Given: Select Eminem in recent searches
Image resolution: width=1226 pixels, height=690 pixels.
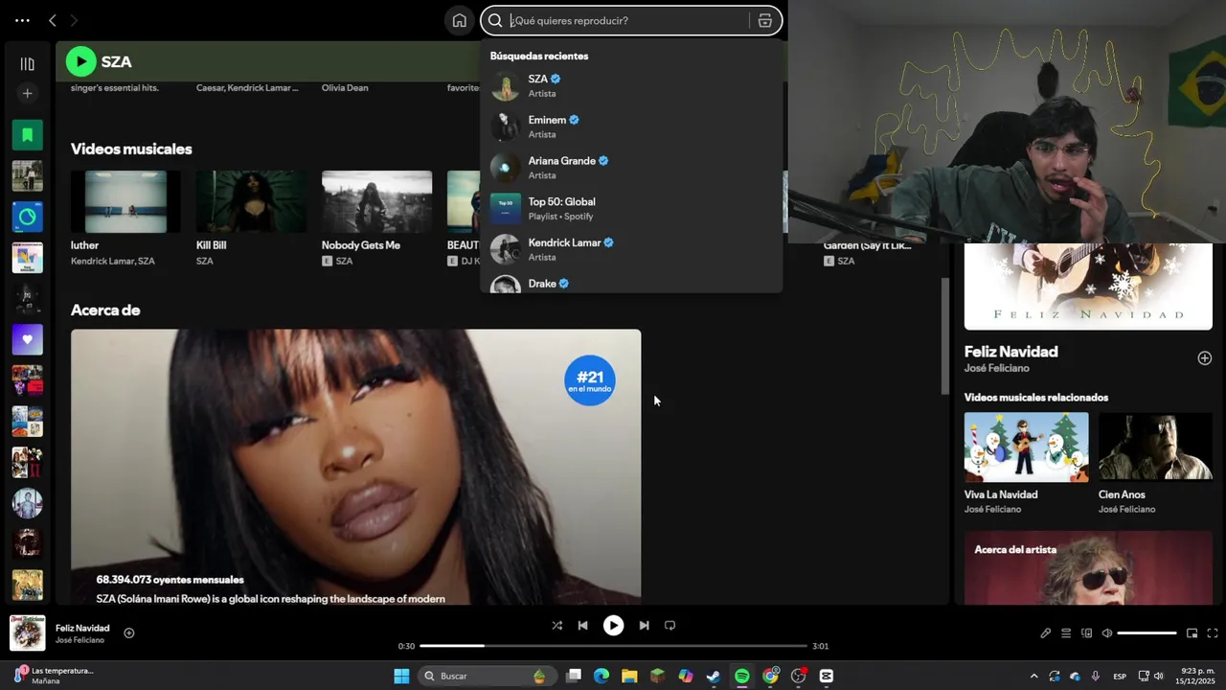Looking at the screenshot, I should [x=631, y=126].
